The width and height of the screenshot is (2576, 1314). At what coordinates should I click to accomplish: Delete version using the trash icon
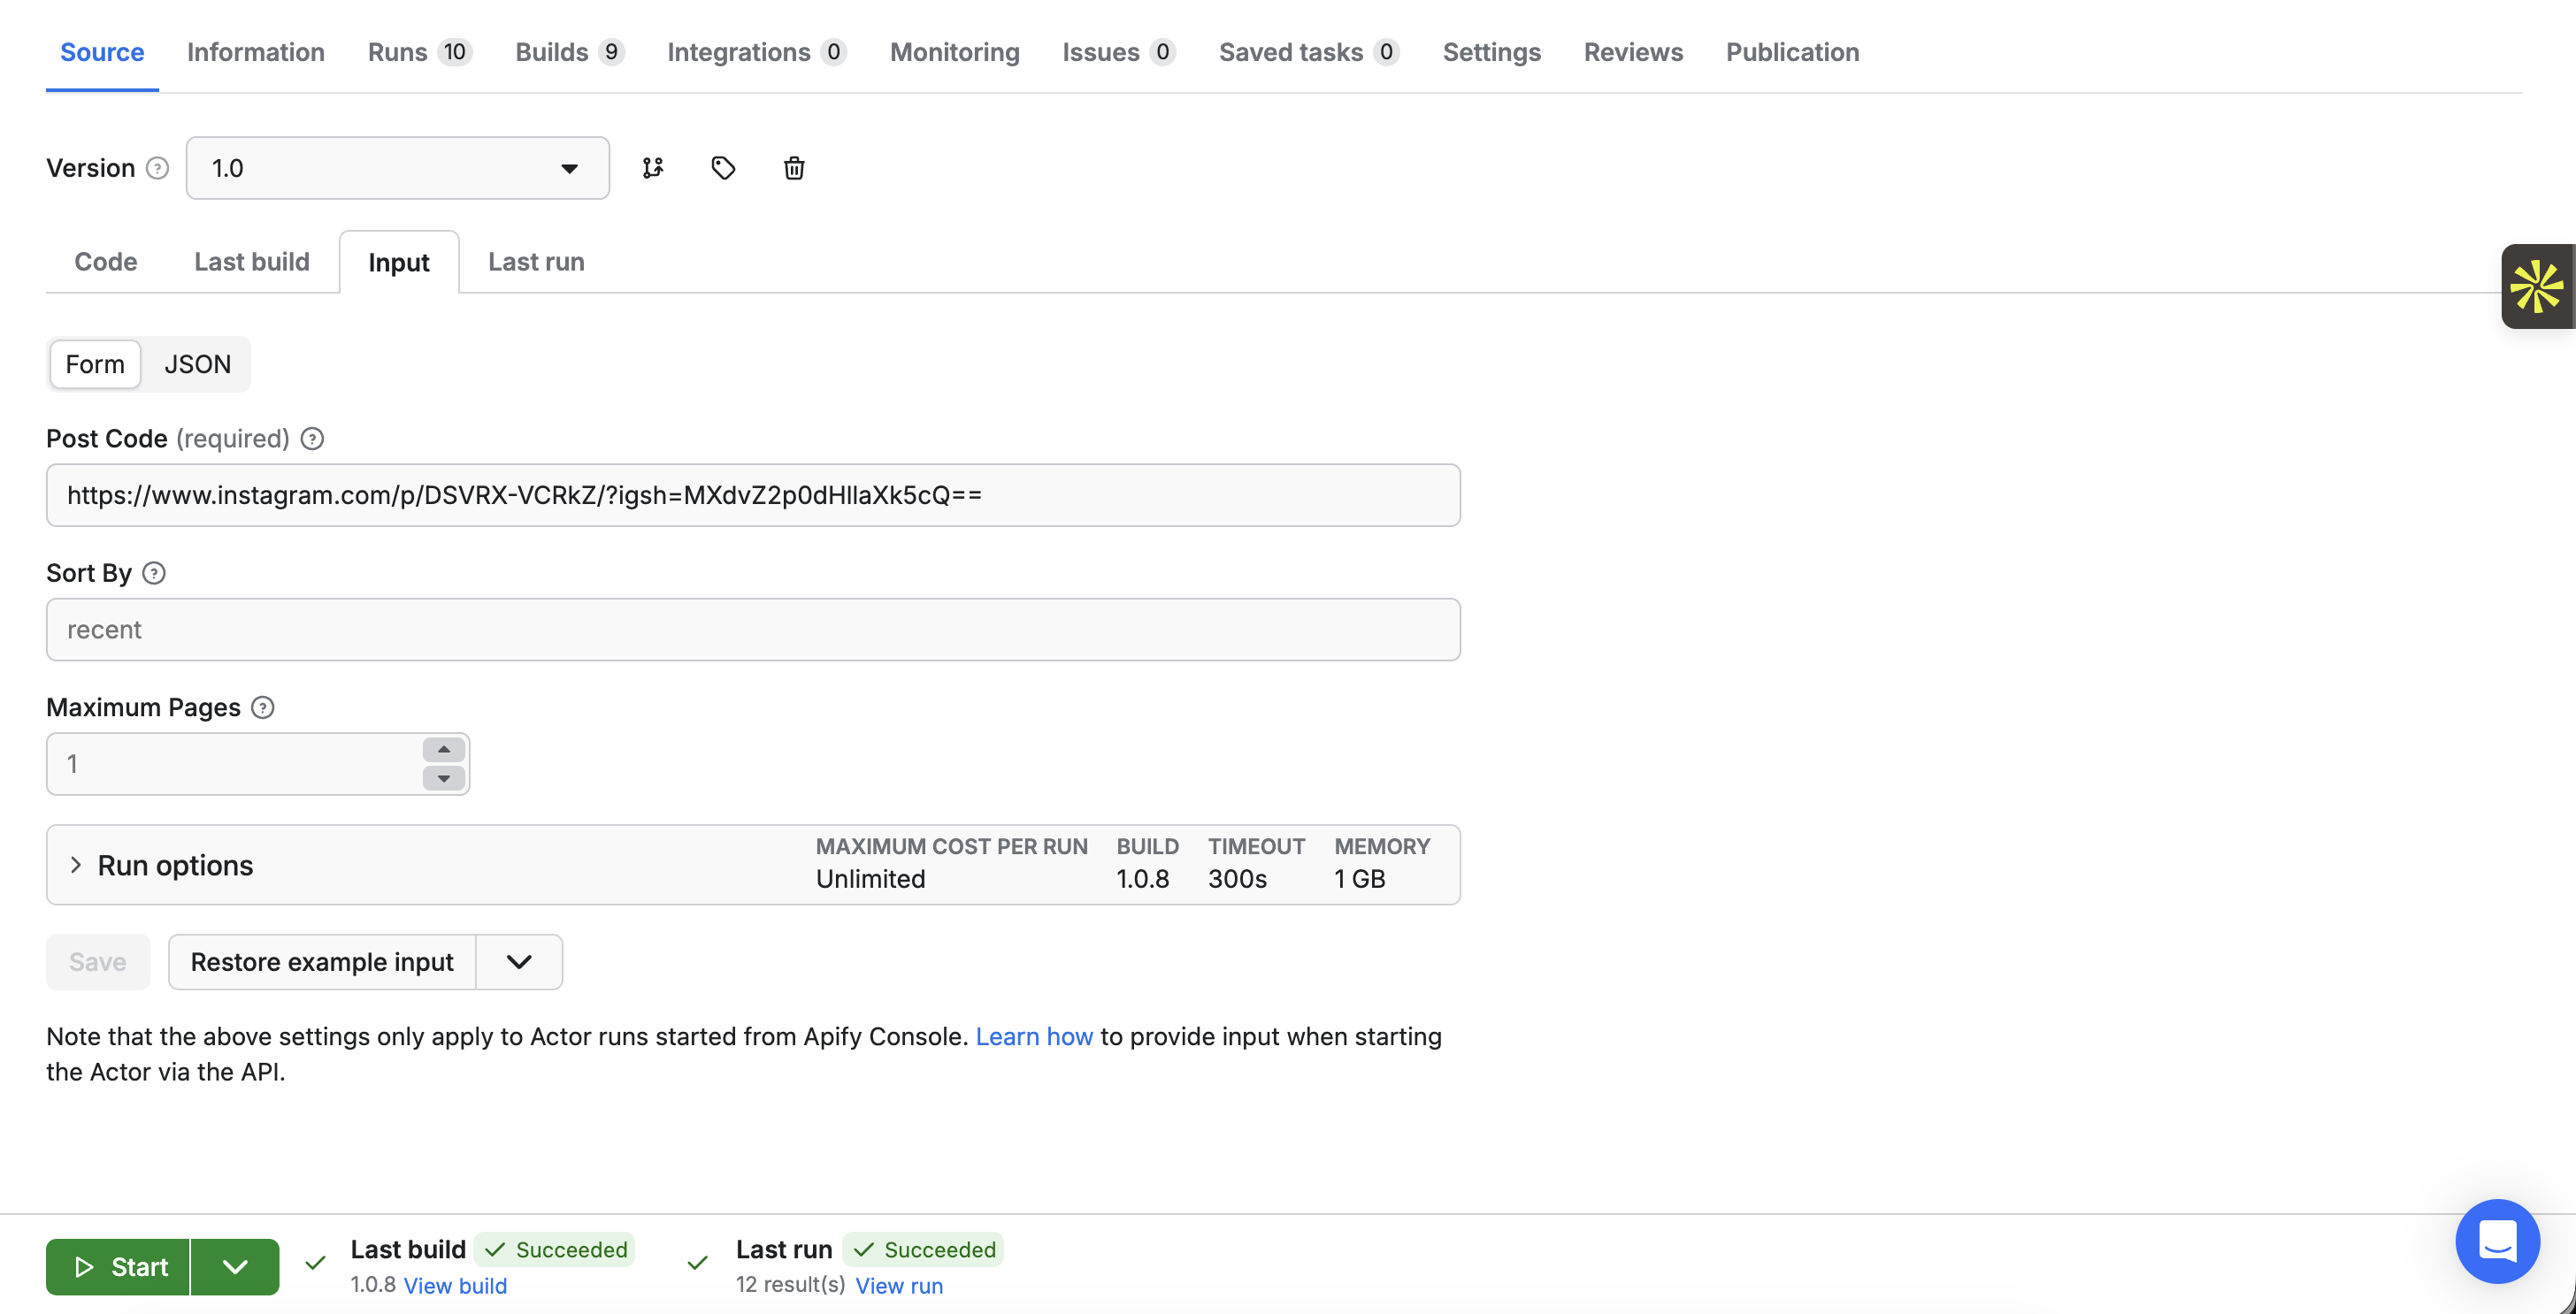point(794,168)
